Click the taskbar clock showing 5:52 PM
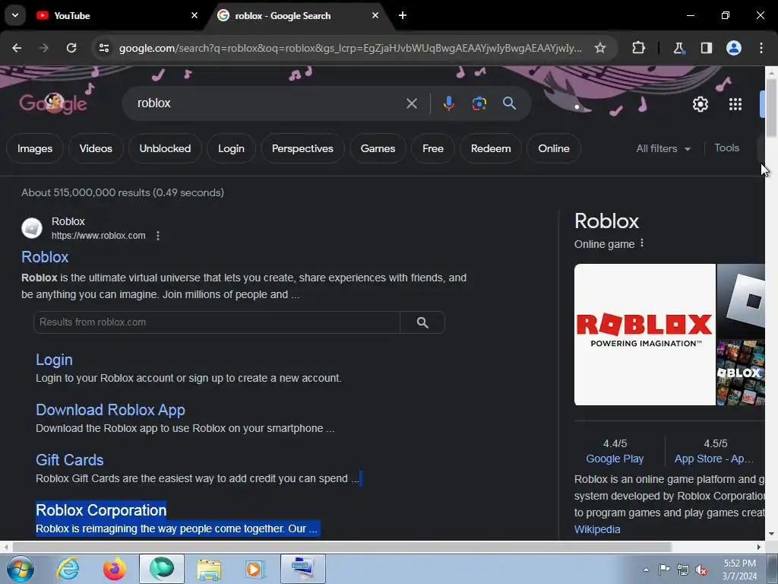This screenshot has width=778, height=584. click(739, 570)
